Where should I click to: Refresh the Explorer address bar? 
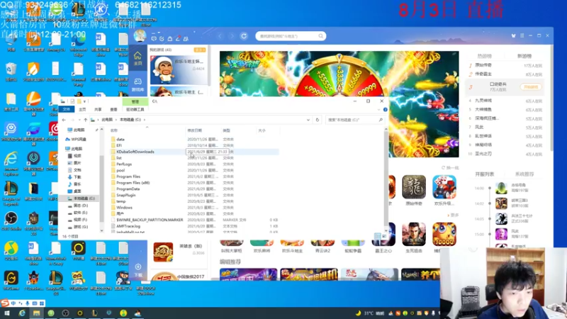click(317, 120)
